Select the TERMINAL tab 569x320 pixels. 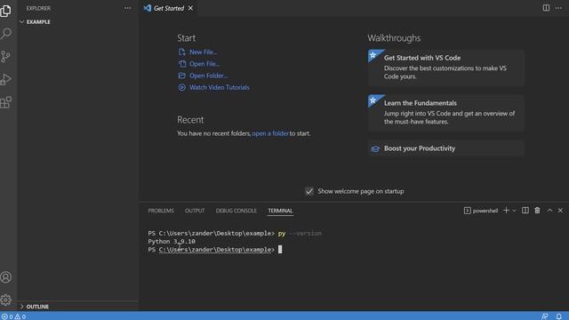coord(280,211)
